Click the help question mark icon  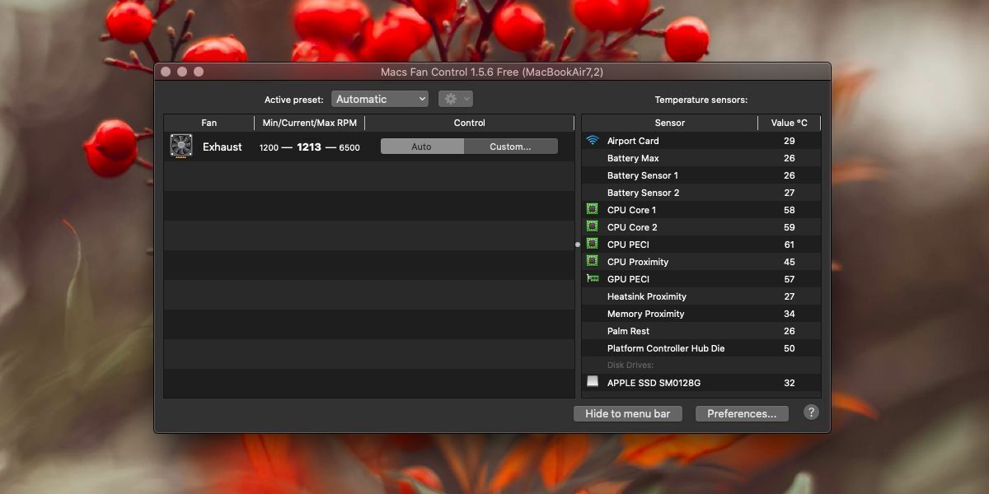[810, 412]
